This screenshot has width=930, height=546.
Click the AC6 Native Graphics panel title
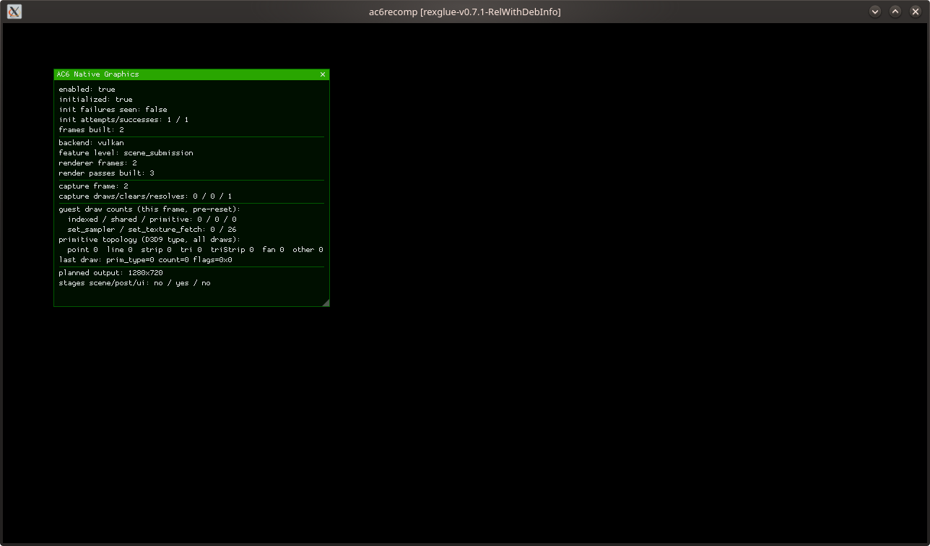[x=97, y=74]
